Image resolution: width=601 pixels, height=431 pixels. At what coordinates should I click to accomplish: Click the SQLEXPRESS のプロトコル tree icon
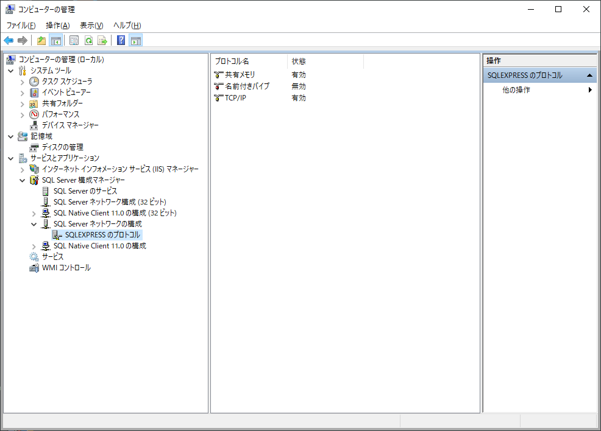coord(57,235)
